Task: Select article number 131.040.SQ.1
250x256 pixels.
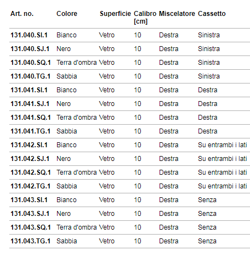Action: coord(31,63)
